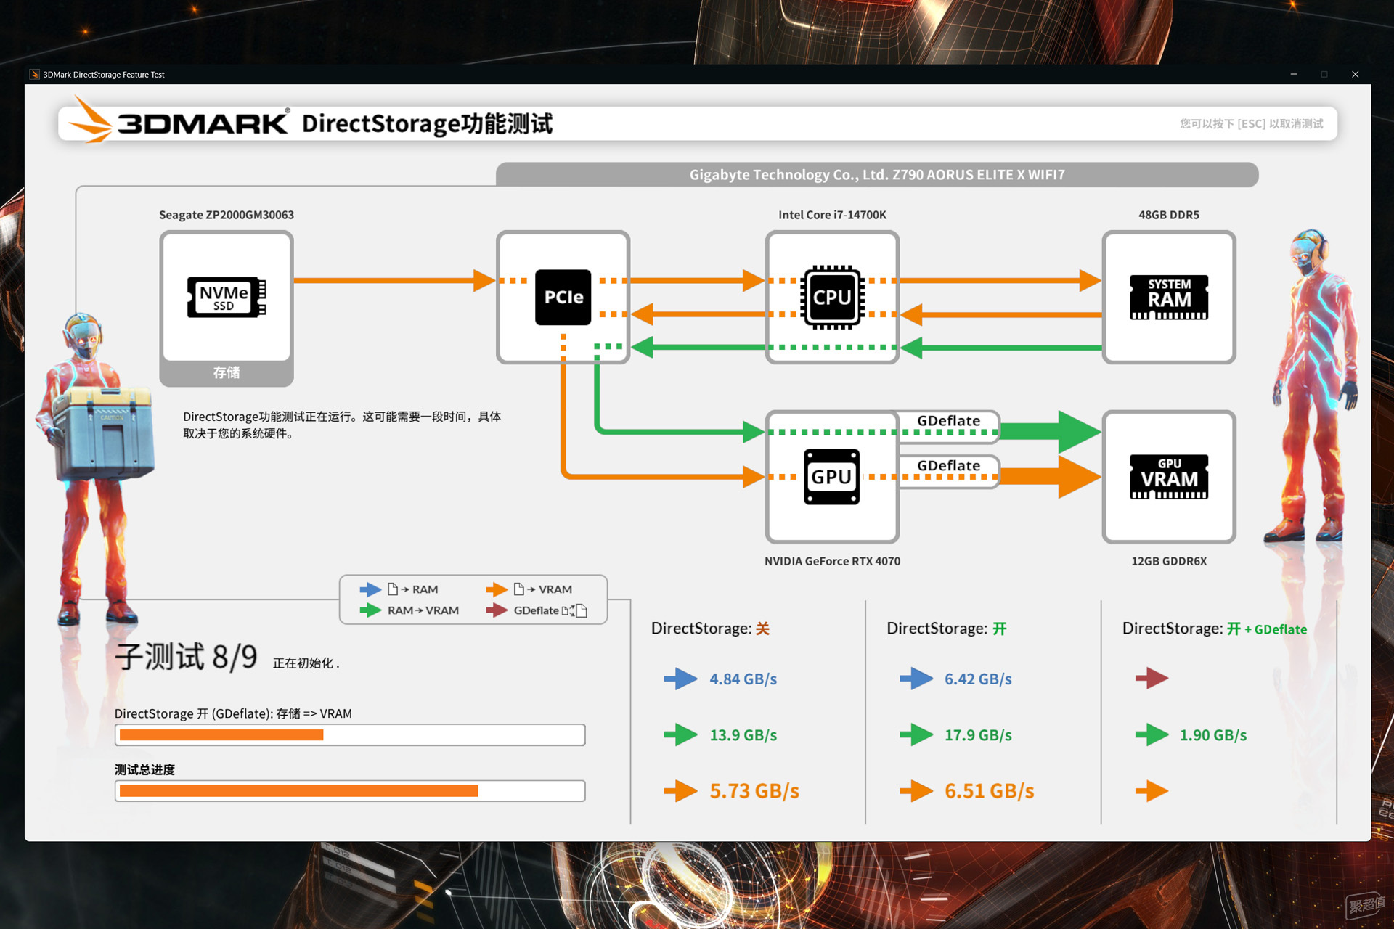Click the app icon in the title bar
Screen dimensions: 1394x929
coord(34,75)
